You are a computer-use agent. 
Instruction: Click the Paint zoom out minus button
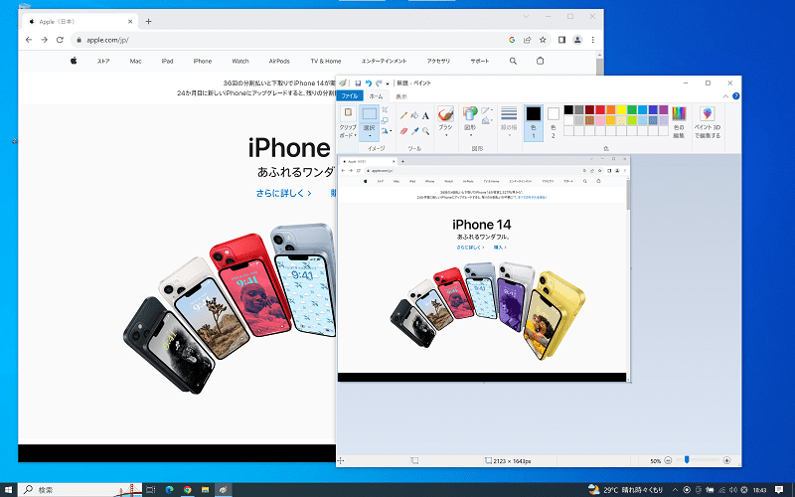tap(668, 460)
